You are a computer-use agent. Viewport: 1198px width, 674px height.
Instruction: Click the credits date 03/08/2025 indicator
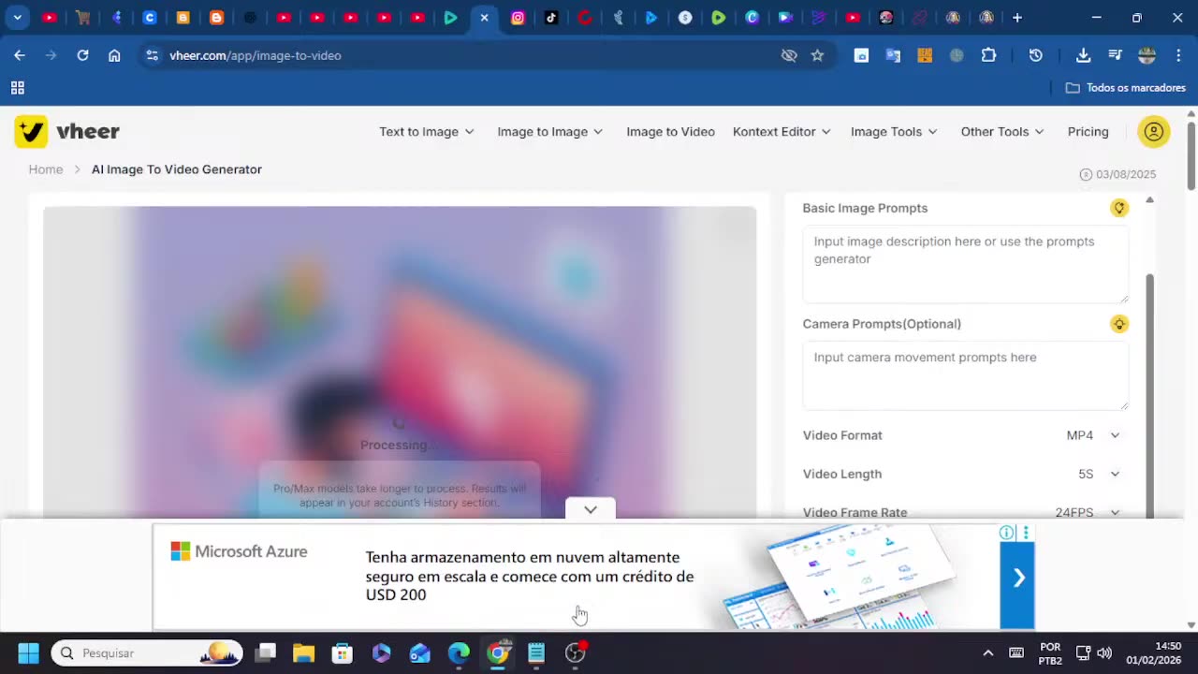[x=1118, y=174]
